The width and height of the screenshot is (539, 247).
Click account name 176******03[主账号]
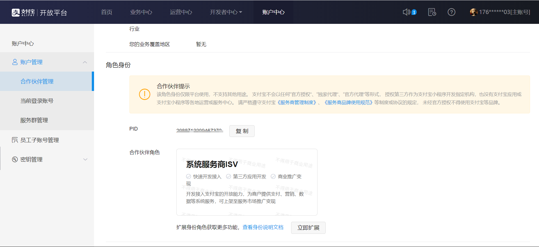pos(504,12)
